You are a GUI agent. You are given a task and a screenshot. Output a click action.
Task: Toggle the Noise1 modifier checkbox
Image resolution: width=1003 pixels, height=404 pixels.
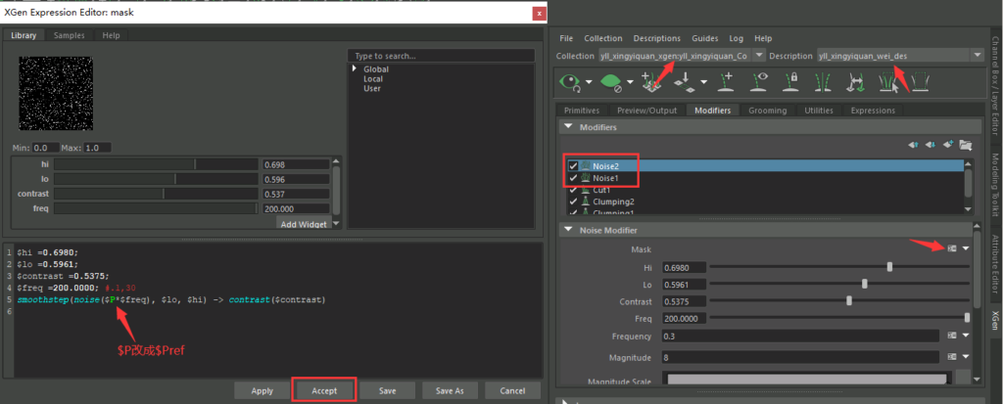pyautogui.click(x=573, y=178)
